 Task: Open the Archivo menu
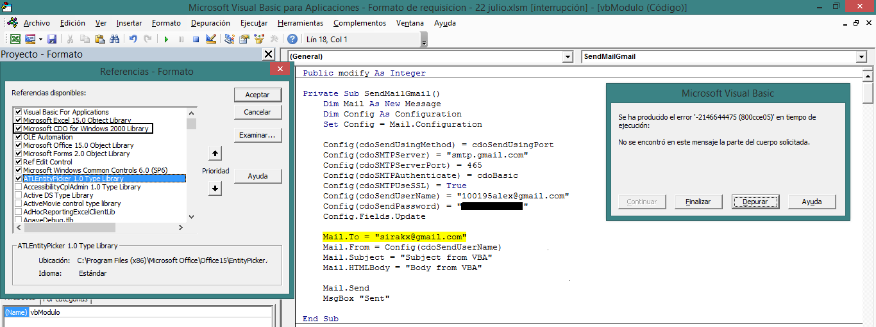[x=37, y=23]
